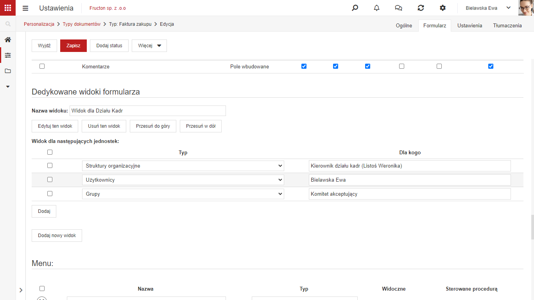Open the apps grid launcher icon
Screen dimensions: 534x300
coord(8,8)
